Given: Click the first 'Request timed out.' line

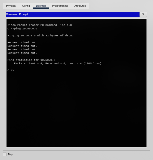Looking at the screenshot, I should pos(22,43).
